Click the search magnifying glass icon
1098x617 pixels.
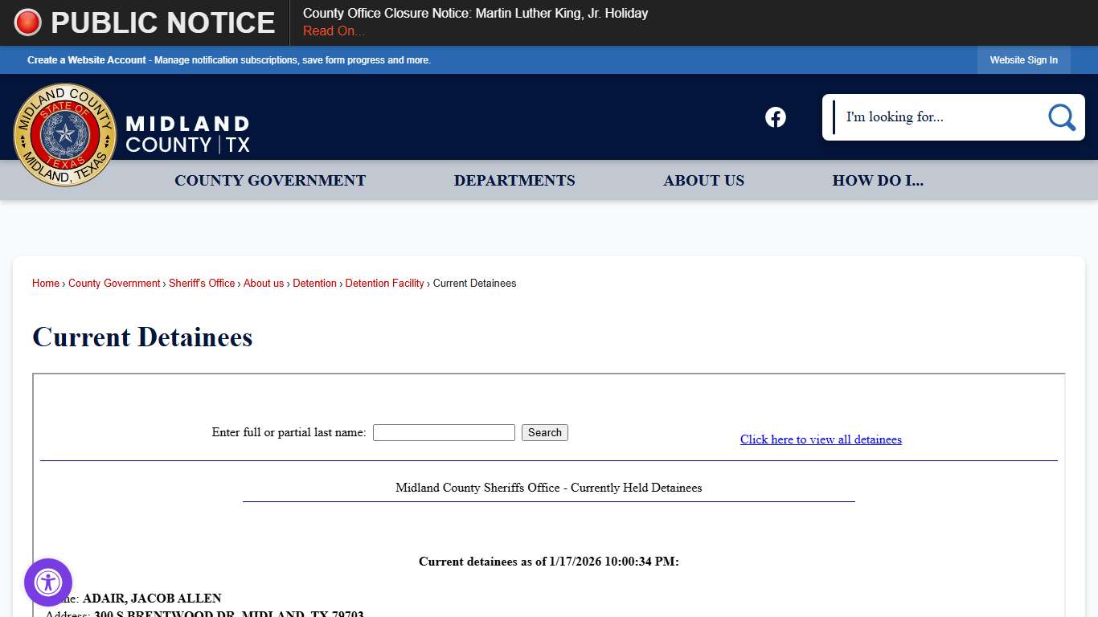1060,116
